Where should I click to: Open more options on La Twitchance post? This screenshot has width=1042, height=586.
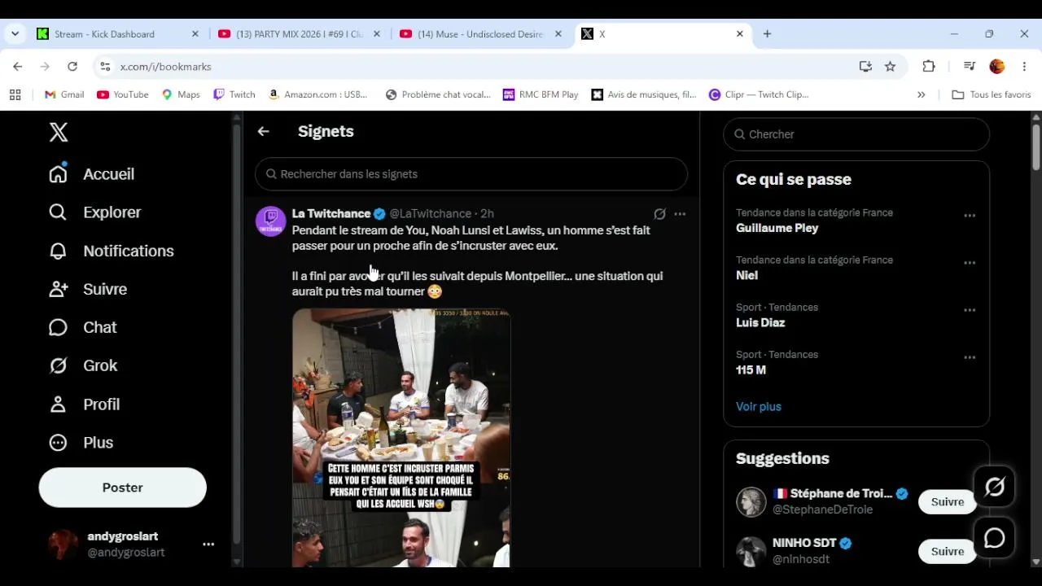(680, 214)
